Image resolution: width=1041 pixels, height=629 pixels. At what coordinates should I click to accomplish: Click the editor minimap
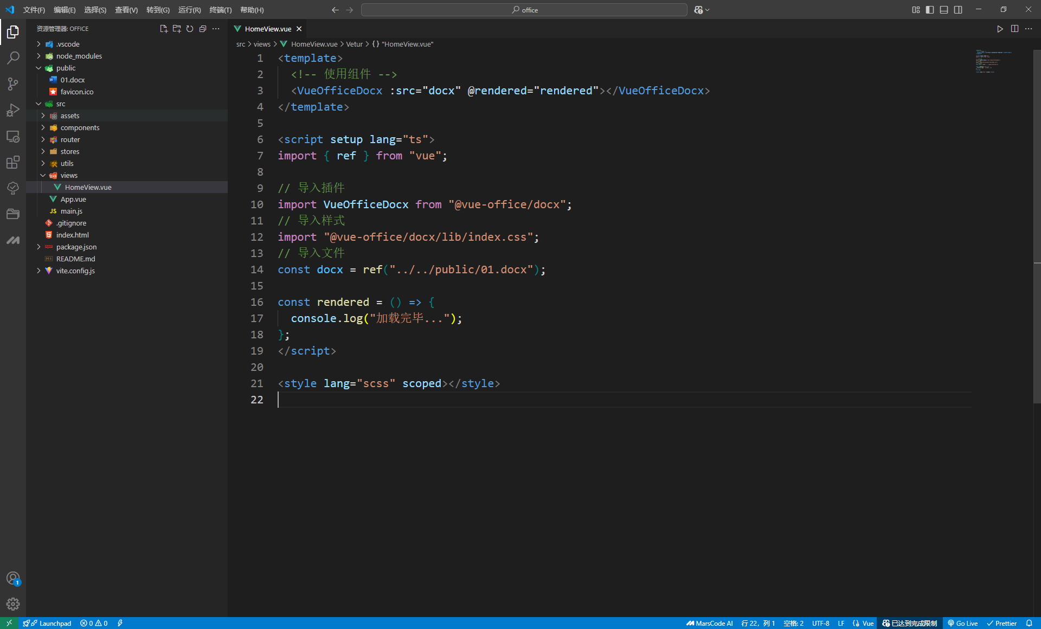click(x=994, y=61)
